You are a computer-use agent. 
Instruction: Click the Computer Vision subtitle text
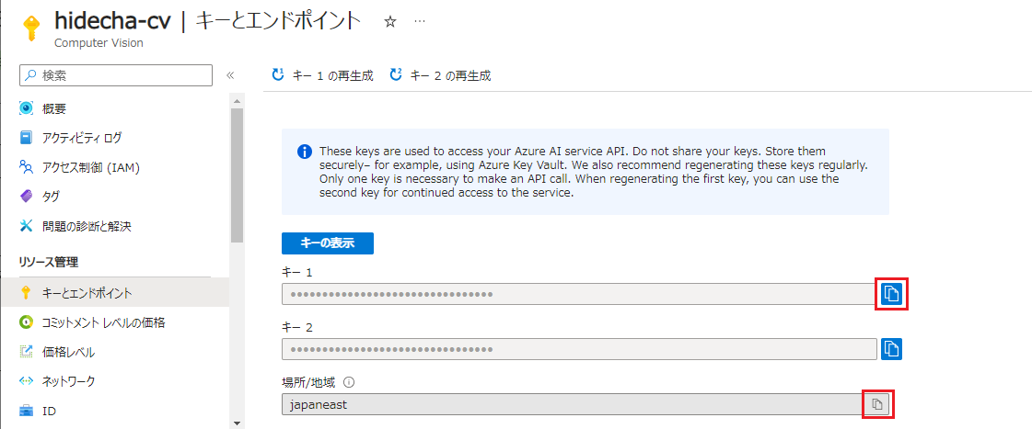(x=99, y=43)
